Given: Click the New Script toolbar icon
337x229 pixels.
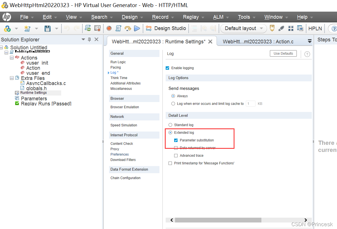Looking at the screenshot, I should click(27, 28).
